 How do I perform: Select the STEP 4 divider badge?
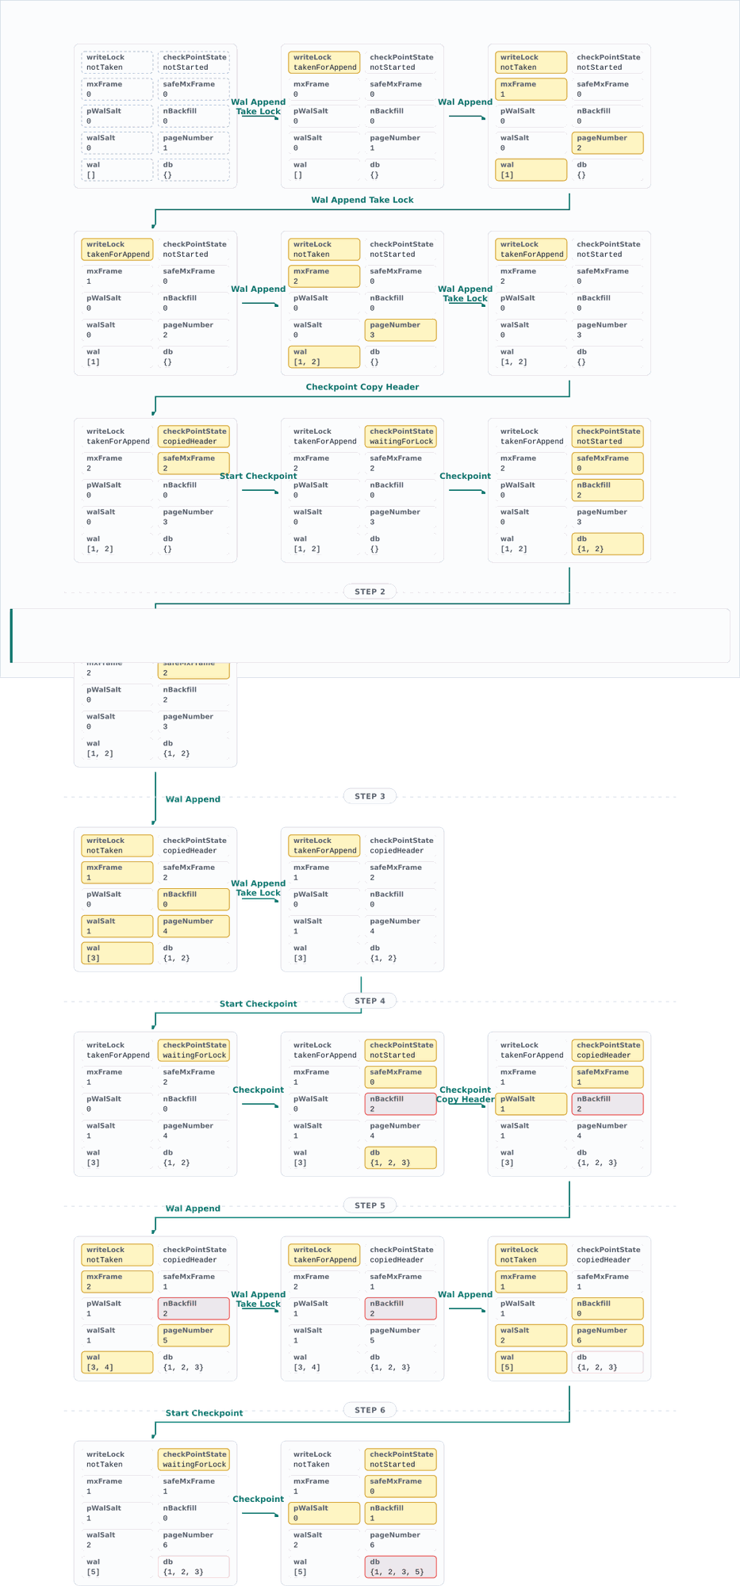click(370, 1001)
